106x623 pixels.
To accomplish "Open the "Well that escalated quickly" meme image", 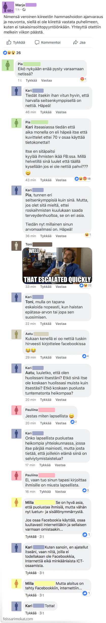I will point(57,266).
